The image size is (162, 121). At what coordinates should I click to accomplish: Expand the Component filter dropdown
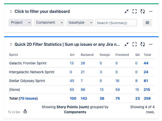tap(49, 23)
